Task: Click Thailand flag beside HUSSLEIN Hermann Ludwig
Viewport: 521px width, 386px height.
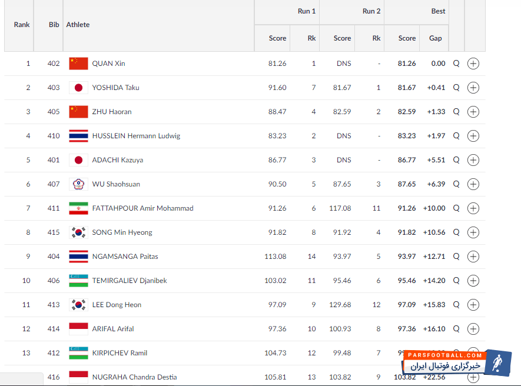Action: (x=78, y=136)
